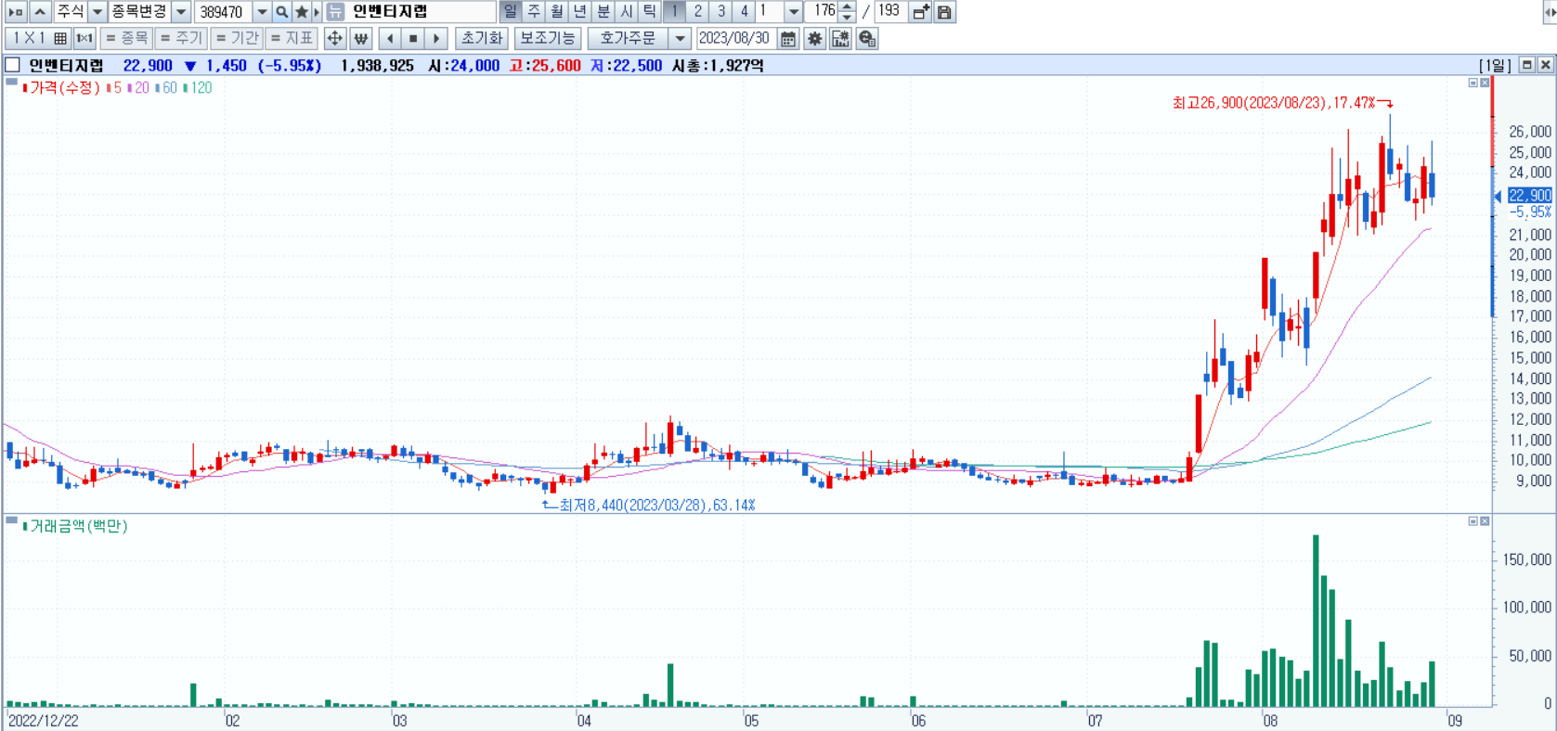Viewport: 1557px width, 731px height.
Task: Click the stop square button
Action: point(413,38)
